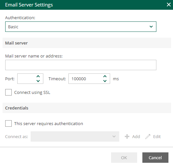Increase the Port value with up arrow
The width and height of the screenshot is (173, 167).
pos(38,76)
